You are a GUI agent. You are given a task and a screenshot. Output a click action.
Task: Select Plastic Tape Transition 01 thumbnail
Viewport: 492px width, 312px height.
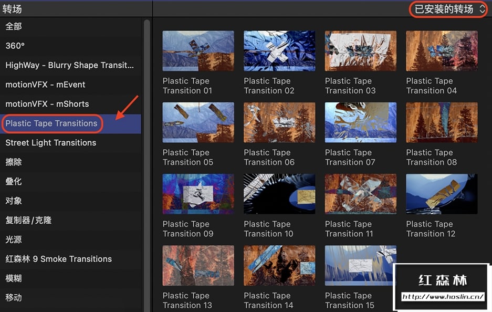(x=198, y=51)
